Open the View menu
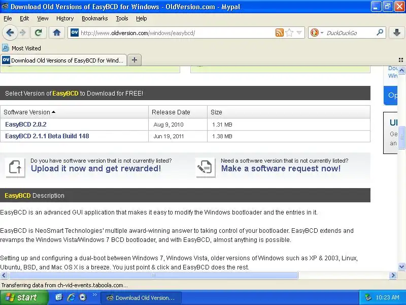This screenshot has width=406, height=305. click(x=43, y=18)
